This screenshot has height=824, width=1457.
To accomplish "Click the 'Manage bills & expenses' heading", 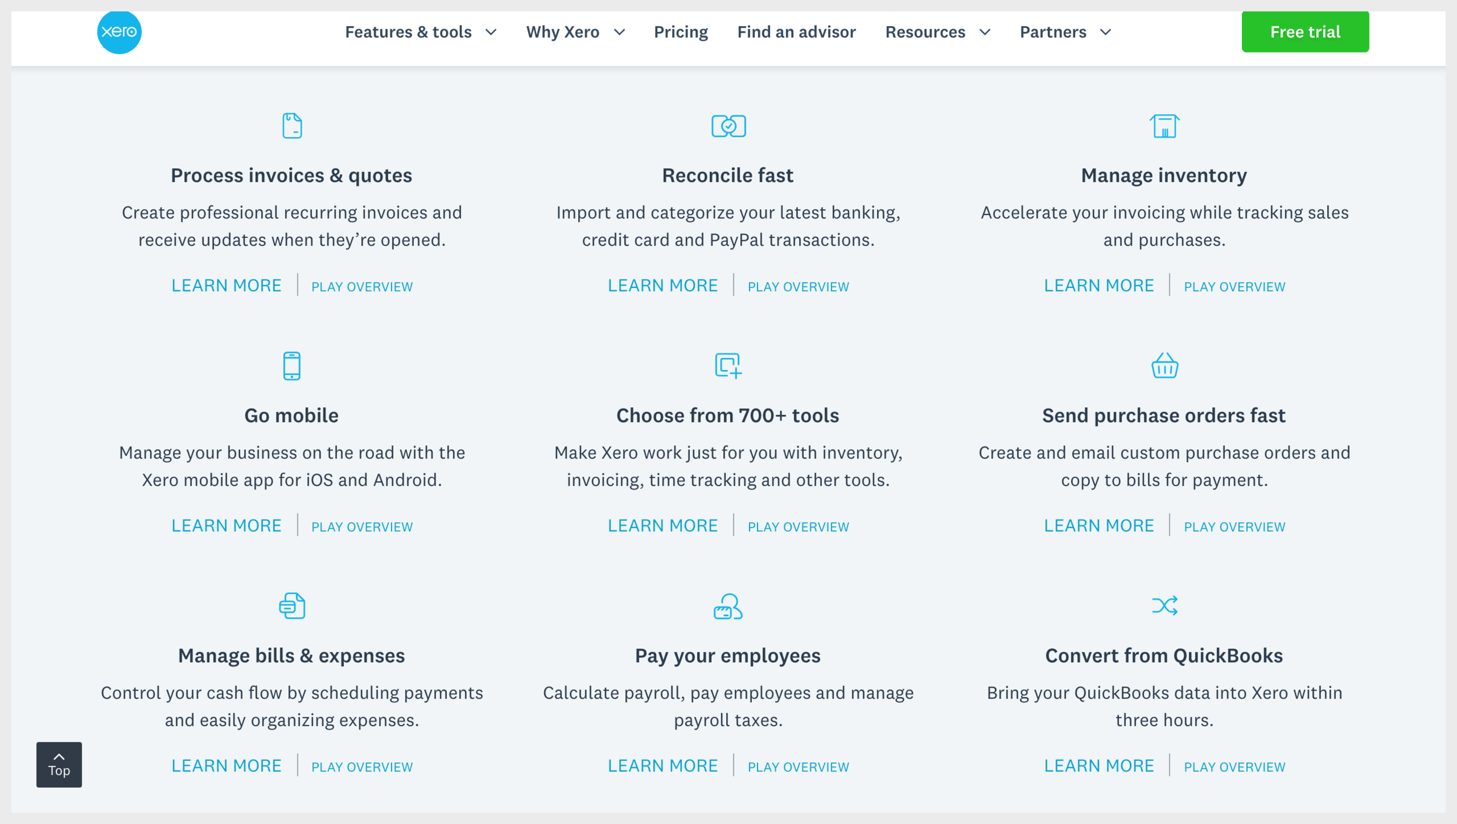I will pos(291,656).
